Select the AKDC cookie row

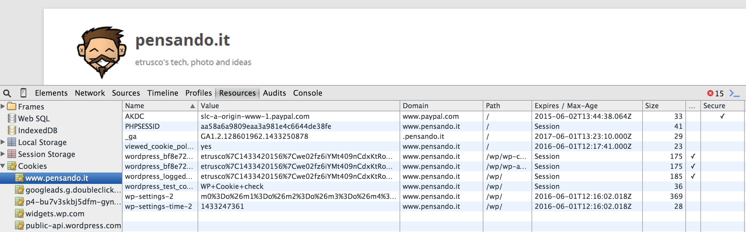coord(434,116)
